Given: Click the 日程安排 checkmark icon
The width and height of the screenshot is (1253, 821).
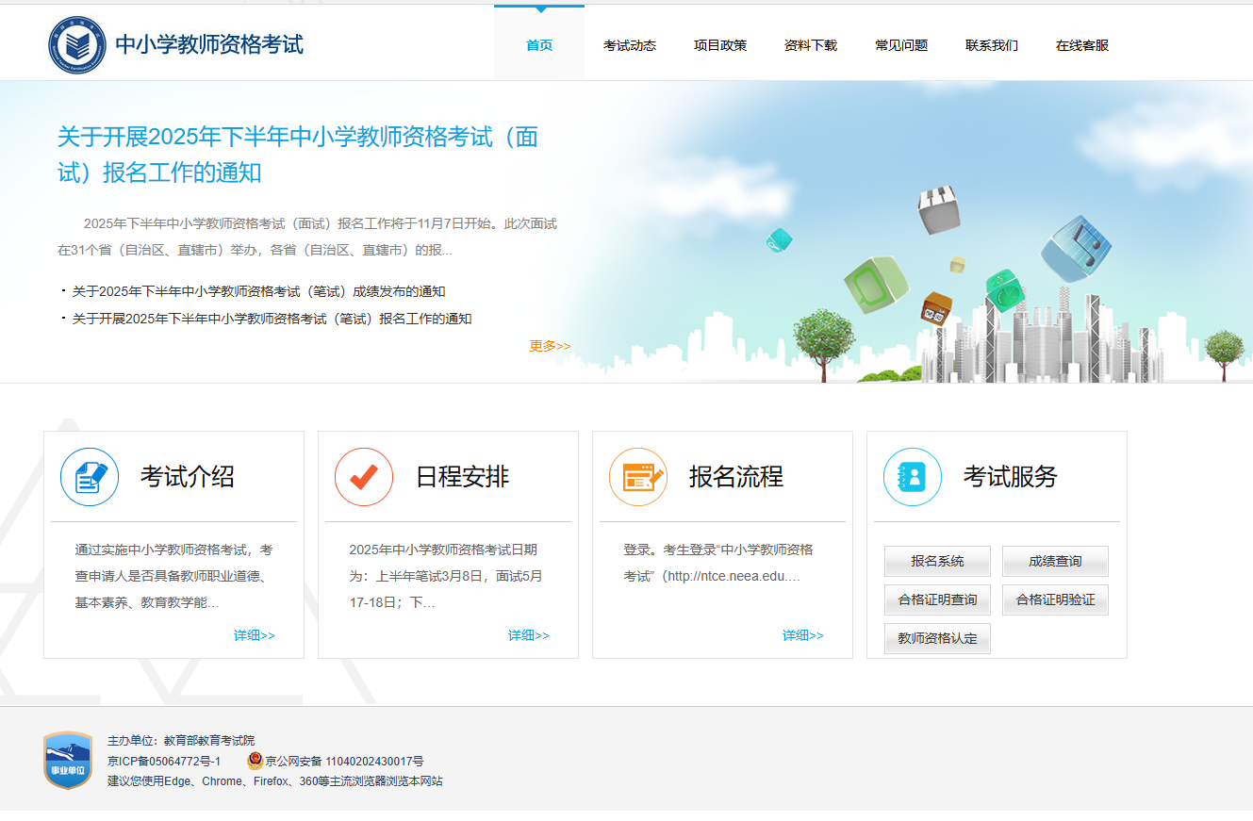Looking at the screenshot, I should tap(364, 477).
